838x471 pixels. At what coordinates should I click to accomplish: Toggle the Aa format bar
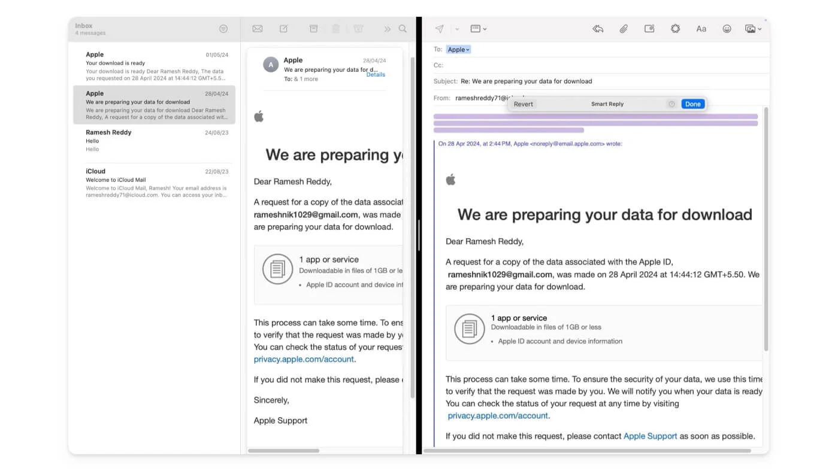point(701,29)
